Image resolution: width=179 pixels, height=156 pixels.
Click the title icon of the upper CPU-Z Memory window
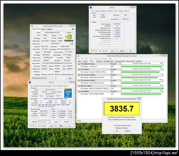click(x=91, y=7)
